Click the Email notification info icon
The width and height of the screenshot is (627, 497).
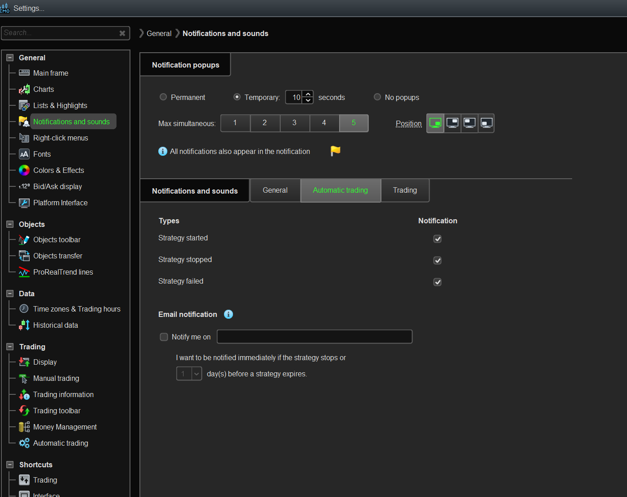[x=228, y=314]
